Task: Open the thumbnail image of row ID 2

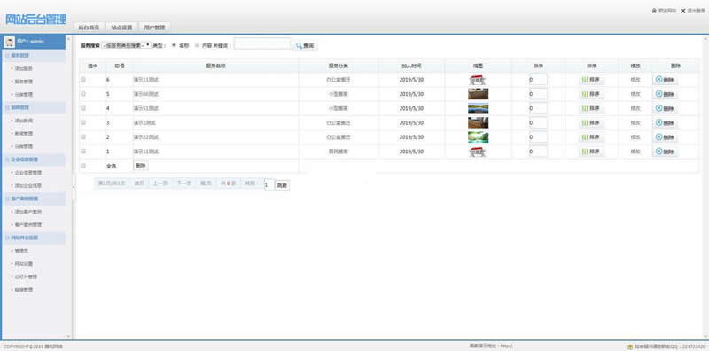Action: [478, 137]
